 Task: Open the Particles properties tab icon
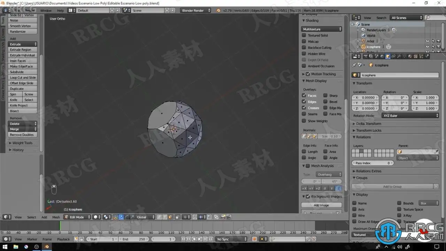pos(421,56)
